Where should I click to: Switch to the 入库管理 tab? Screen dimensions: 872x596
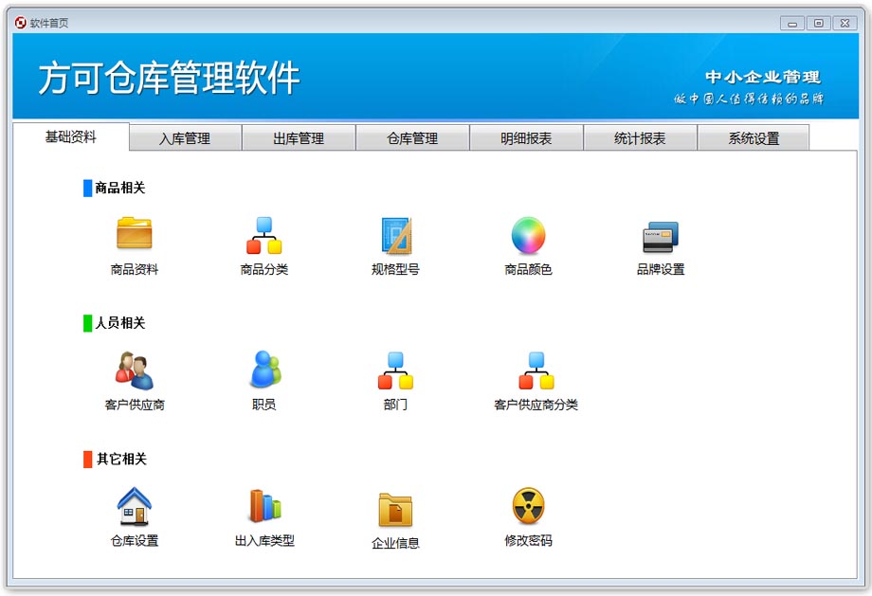pos(185,138)
